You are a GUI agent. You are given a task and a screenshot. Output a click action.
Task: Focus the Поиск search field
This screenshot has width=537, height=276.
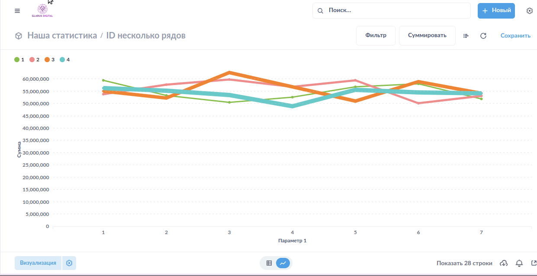(x=396, y=11)
